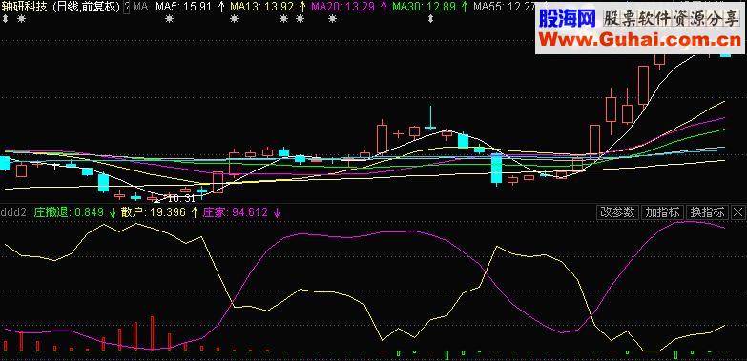Click the 散户: 19.396 value

click(x=153, y=212)
